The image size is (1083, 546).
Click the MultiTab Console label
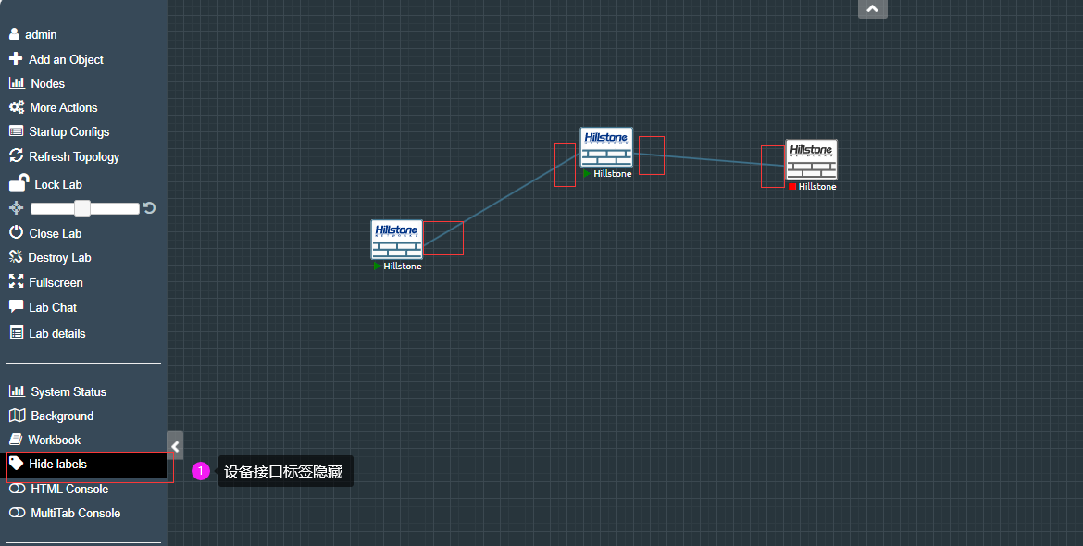tap(76, 513)
